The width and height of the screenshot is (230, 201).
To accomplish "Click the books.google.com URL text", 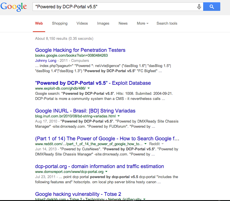I will pyautogui.click(x=71, y=56).
